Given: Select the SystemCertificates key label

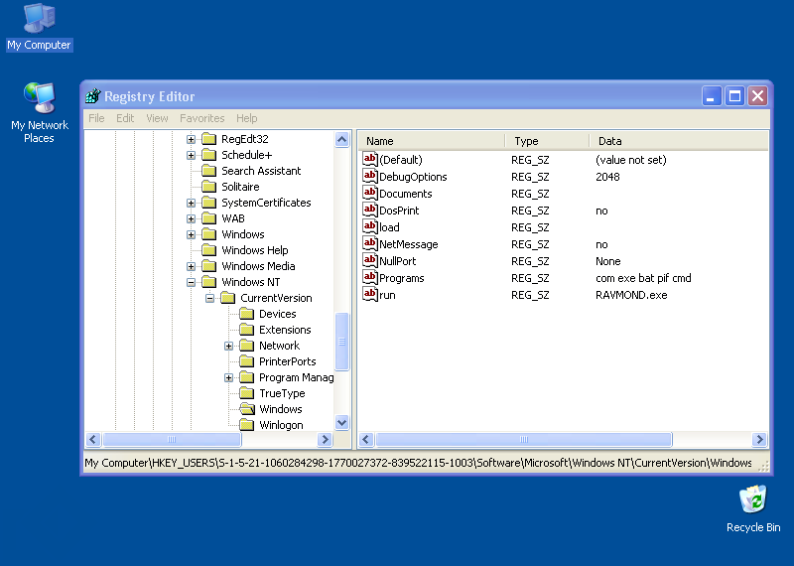Looking at the screenshot, I should pos(266,203).
